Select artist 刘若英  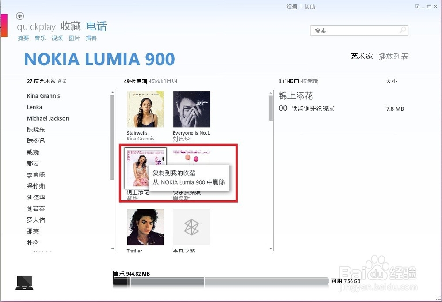[x=36, y=208]
